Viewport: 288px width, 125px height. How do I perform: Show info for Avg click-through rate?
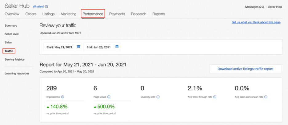215,97
